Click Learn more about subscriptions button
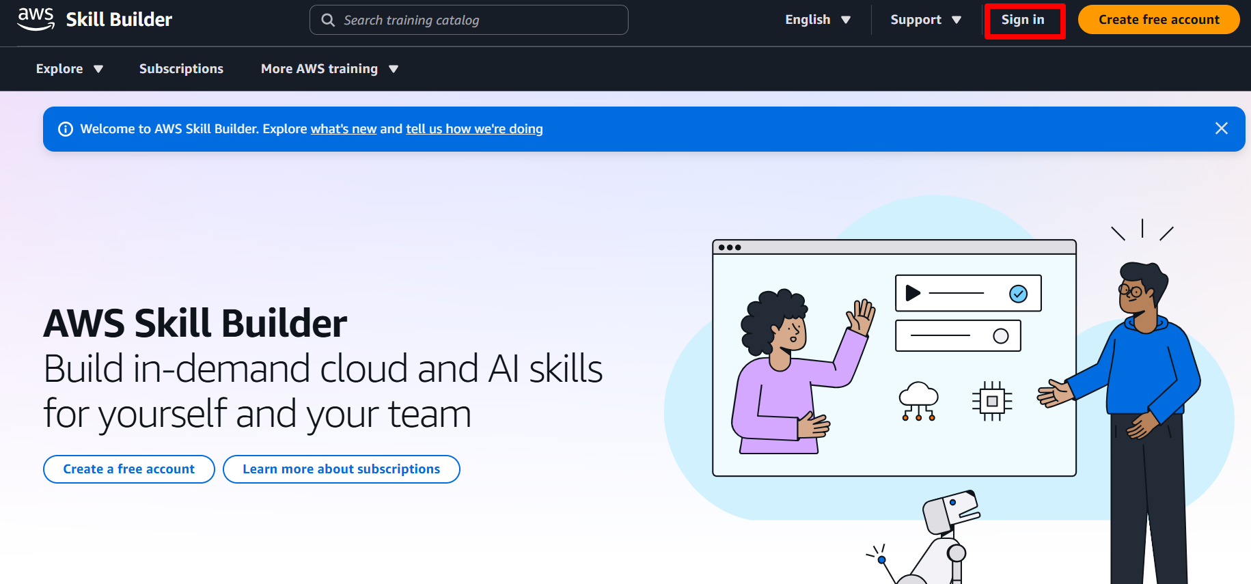Screen dimensions: 1251x584 (x=341, y=469)
